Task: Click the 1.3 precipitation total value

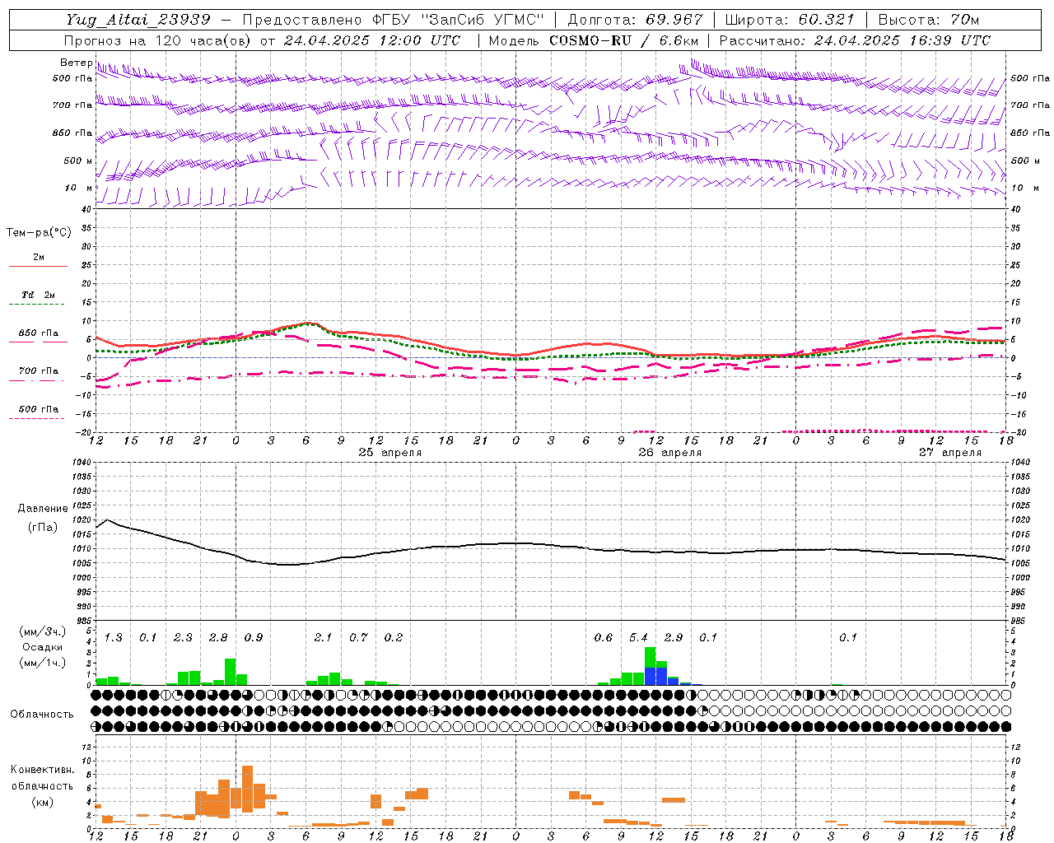Action: click(x=113, y=637)
